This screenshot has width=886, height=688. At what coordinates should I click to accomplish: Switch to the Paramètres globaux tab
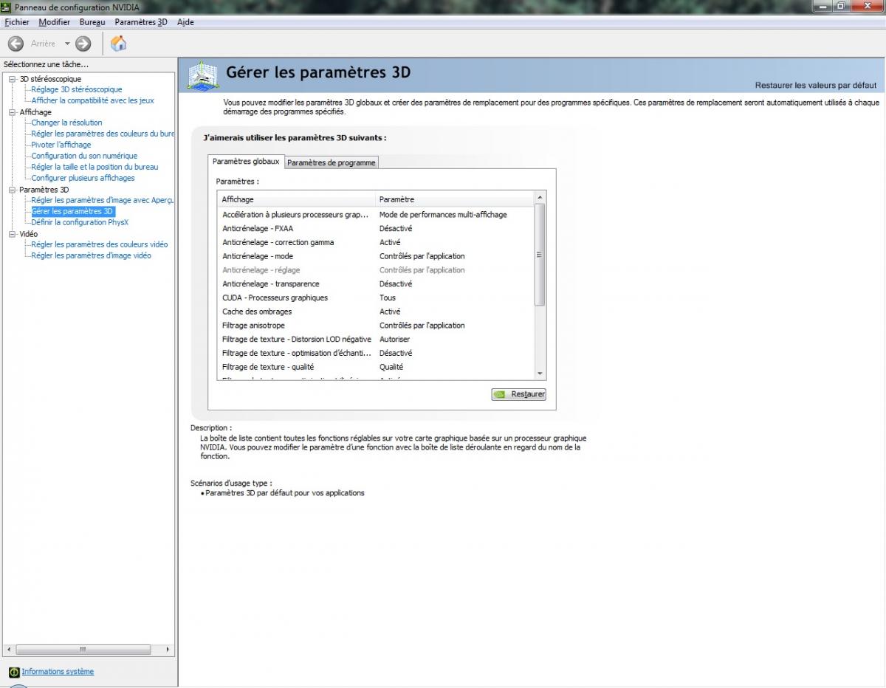[246, 161]
